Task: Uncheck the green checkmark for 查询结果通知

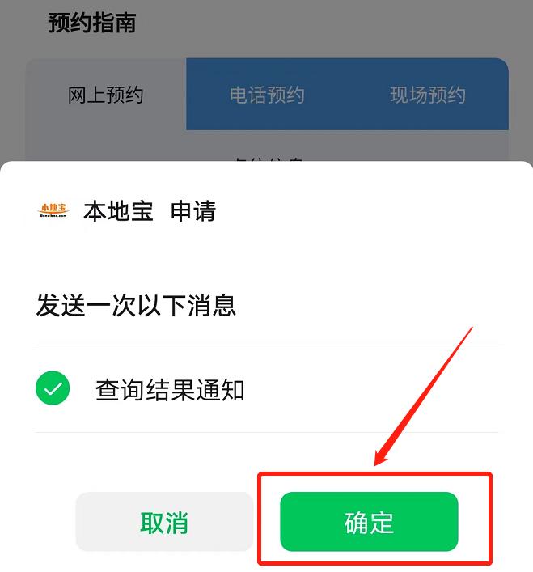Action: (53, 388)
